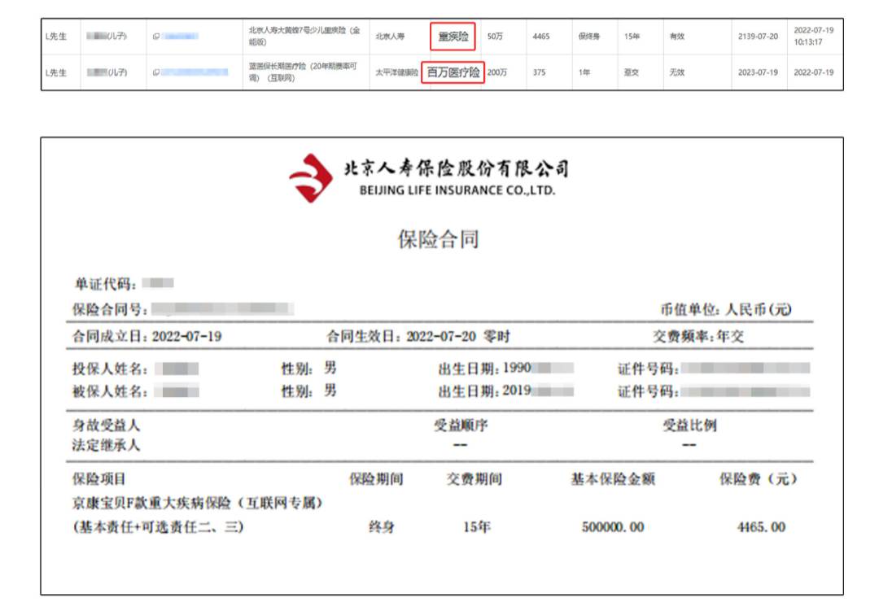
Task: Click the 保终身 coverage period cell
Action: pos(589,37)
